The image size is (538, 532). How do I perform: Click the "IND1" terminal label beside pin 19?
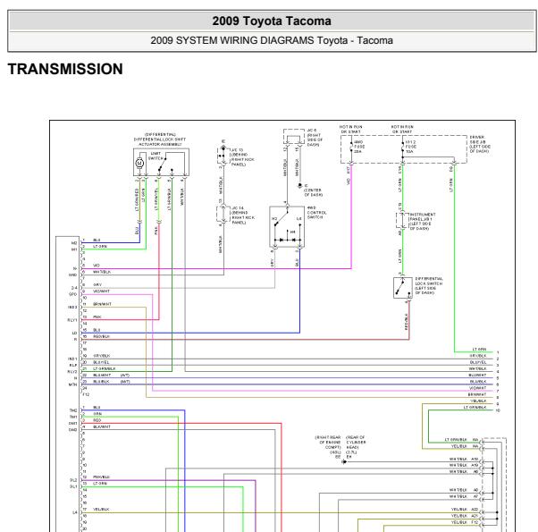72,359
